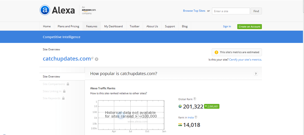Open the About Us page
The height and width of the screenshot is (135, 304).
tap(152, 26)
